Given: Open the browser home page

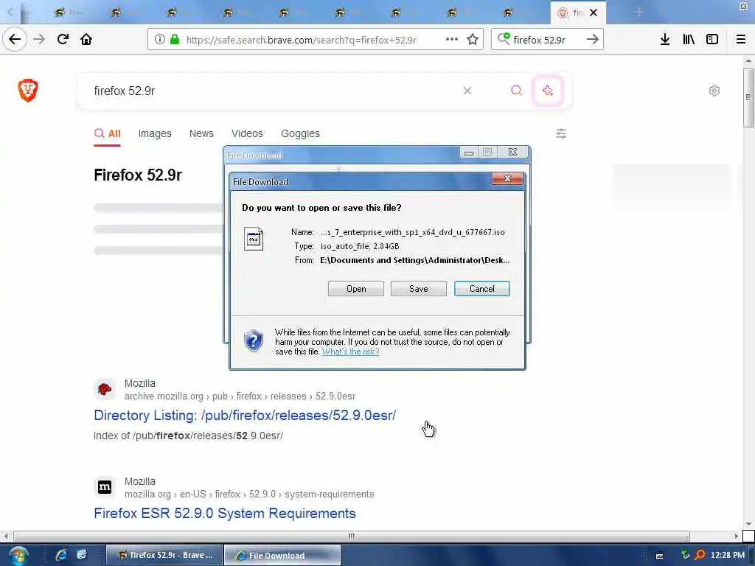Looking at the screenshot, I should coord(86,39).
